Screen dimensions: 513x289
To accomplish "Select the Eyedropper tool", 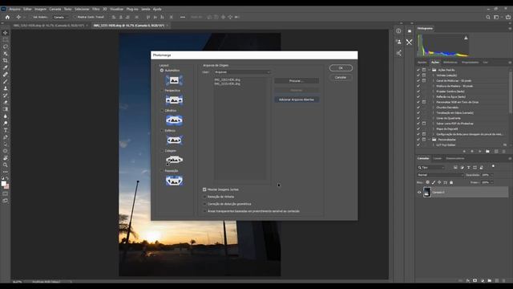I will (6, 67).
